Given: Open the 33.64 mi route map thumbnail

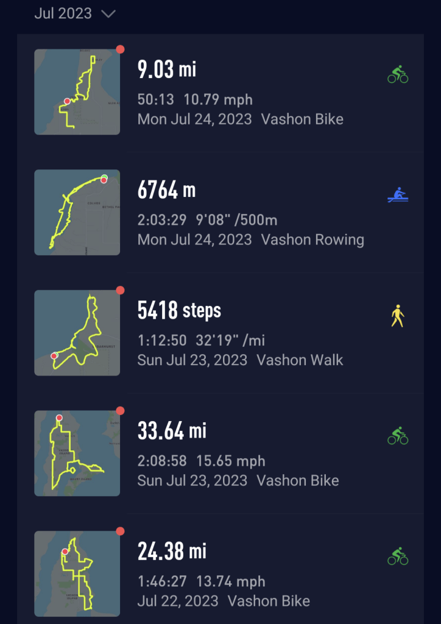Looking at the screenshot, I should coord(77,453).
